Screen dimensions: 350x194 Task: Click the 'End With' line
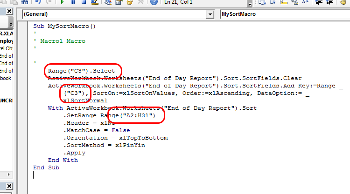tap(63, 160)
